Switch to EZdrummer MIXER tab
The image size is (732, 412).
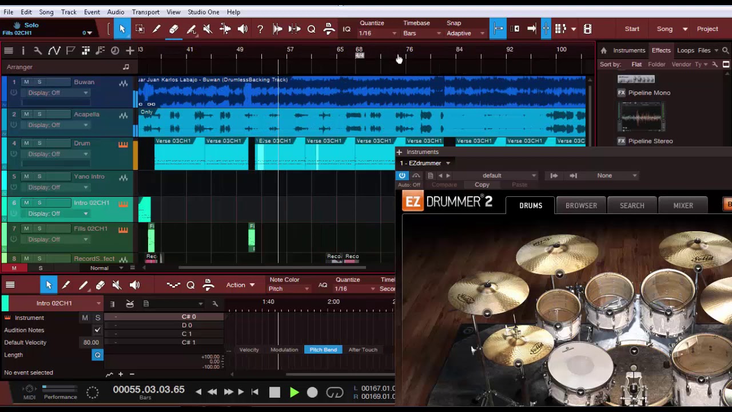tap(683, 205)
